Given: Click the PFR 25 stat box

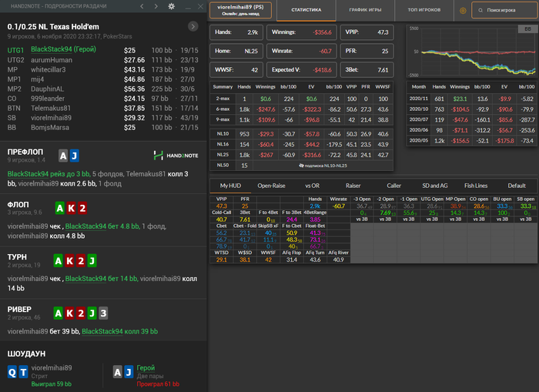Looking at the screenshot, I should pos(367,51).
